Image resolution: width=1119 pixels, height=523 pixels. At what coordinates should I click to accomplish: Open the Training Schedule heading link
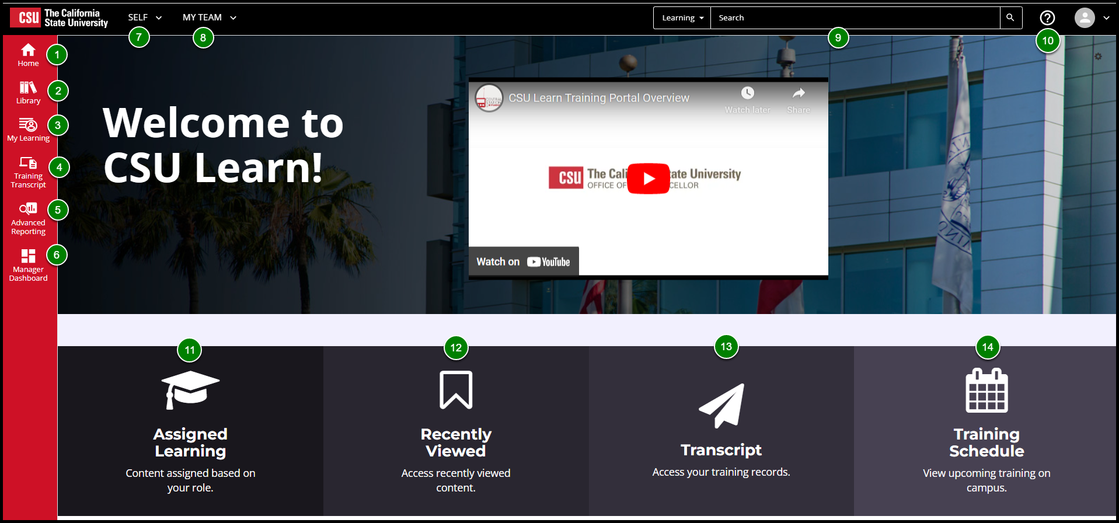click(986, 442)
